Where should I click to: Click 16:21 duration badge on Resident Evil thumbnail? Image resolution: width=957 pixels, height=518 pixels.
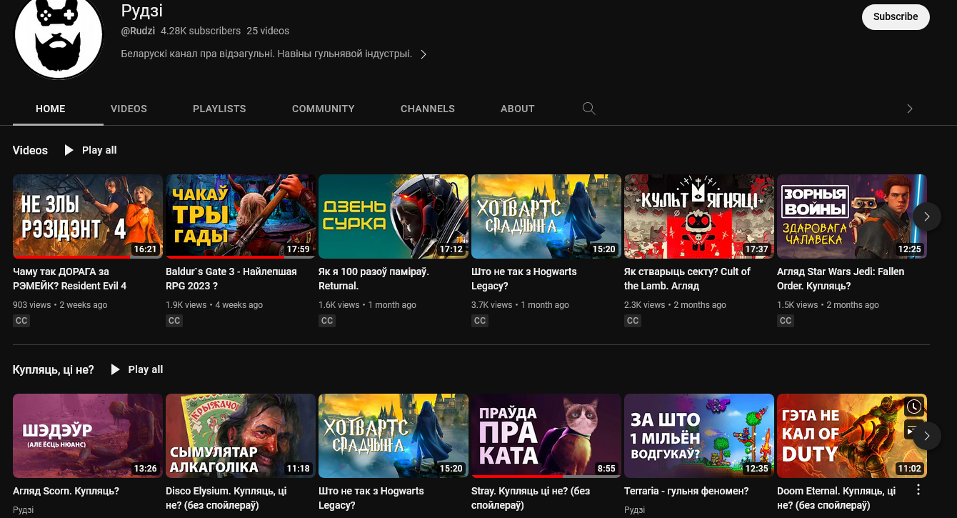coord(145,249)
